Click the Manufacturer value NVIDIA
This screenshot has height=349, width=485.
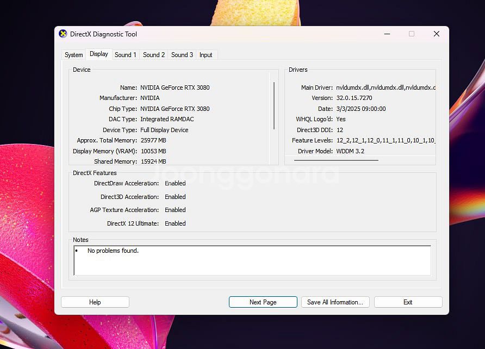point(150,98)
